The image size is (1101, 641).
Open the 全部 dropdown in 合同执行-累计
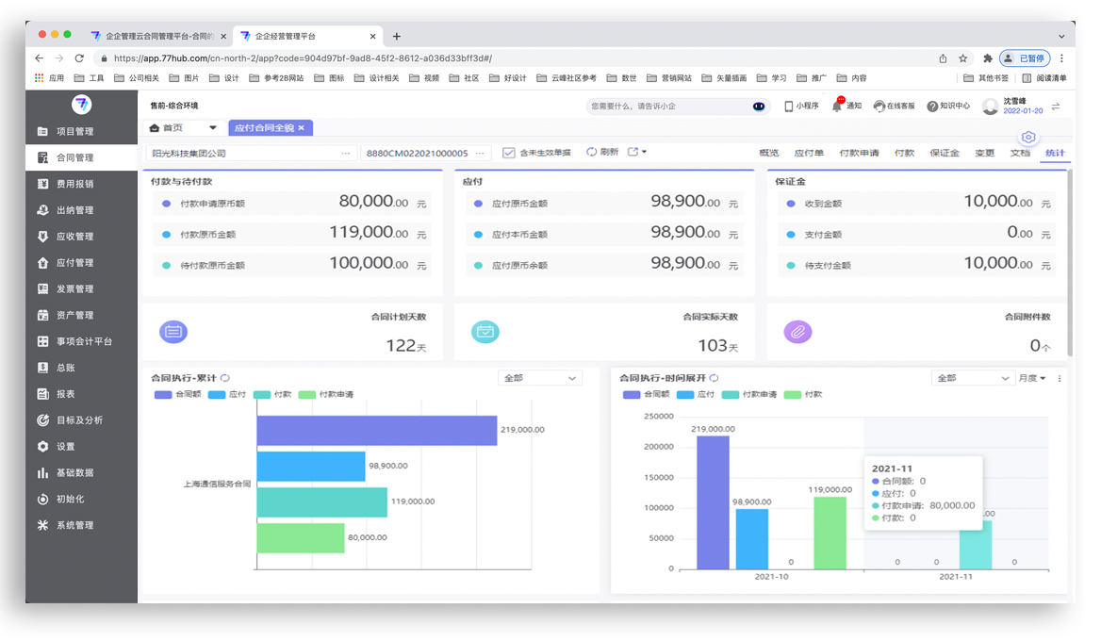(x=540, y=378)
